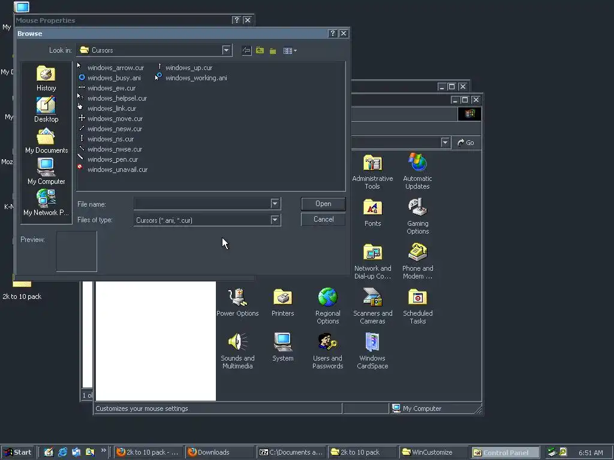The width and height of the screenshot is (614, 460).
Task: Select the windows_working.ani file
Action: (191, 78)
